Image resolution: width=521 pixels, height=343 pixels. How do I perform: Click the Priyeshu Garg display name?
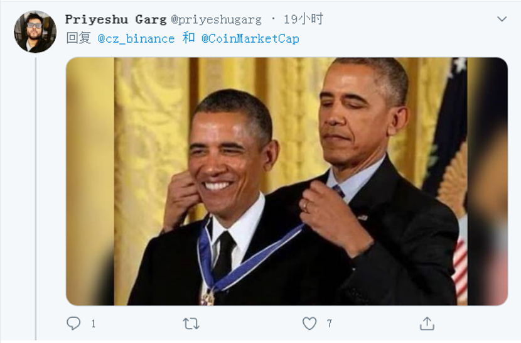click(115, 19)
